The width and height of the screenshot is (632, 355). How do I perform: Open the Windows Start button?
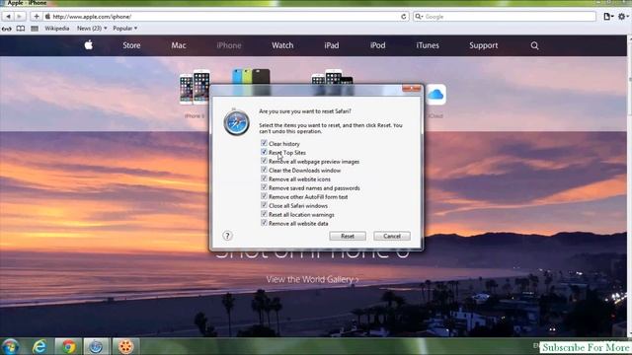click(11, 346)
